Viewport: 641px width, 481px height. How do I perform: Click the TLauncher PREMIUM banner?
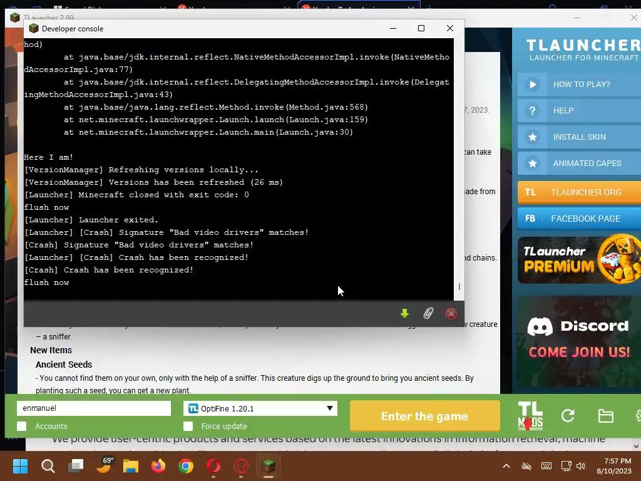coord(579,260)
